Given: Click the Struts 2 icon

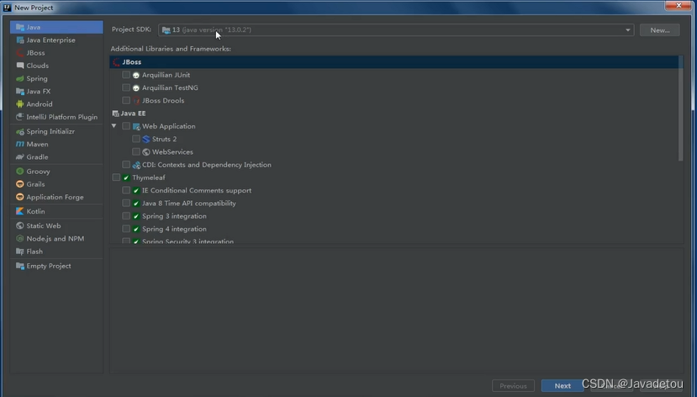Looking at the screenshot, I should tap(146, 139).
